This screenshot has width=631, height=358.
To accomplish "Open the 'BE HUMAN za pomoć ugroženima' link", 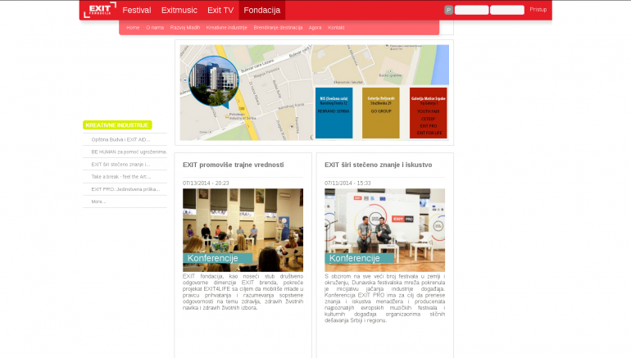I will pyautogui.click(x=128, y=152).
